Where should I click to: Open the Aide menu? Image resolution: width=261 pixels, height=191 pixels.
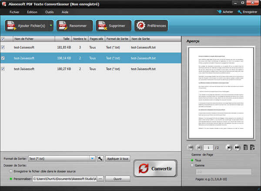[65, 12]
